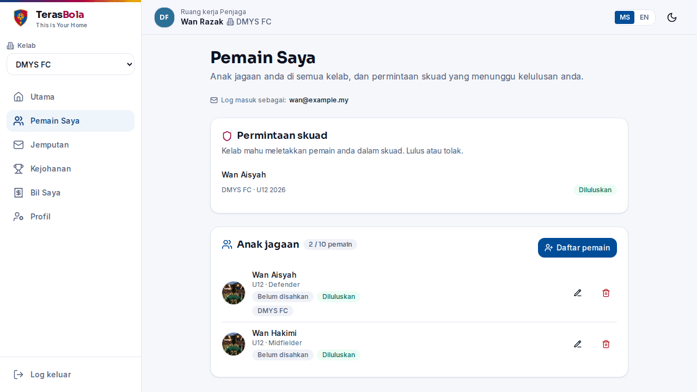
Task: Delete Wan Aisyah with the trash icon
Action: [x=606, y=293]
